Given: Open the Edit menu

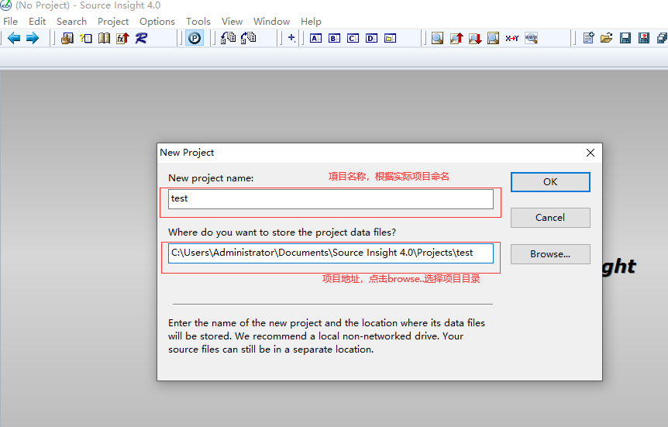Looking at the screenshot, I should (37, 21).
